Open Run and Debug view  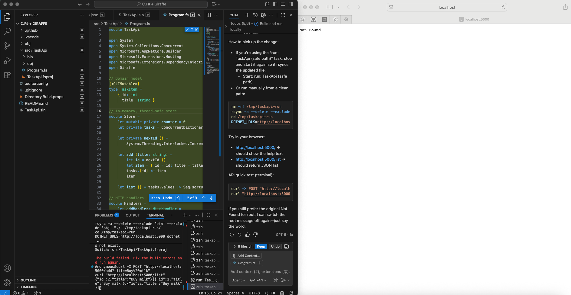(7, 60)
